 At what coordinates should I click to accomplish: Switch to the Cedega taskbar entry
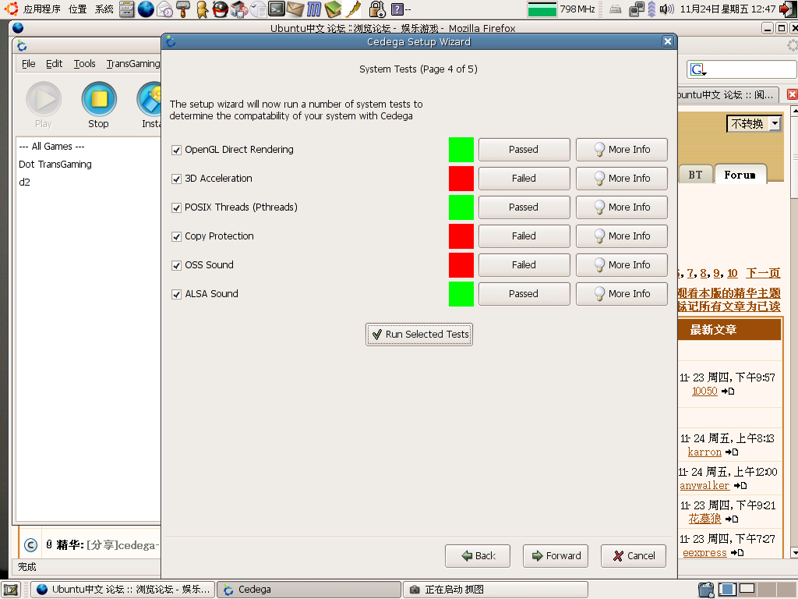309,590
